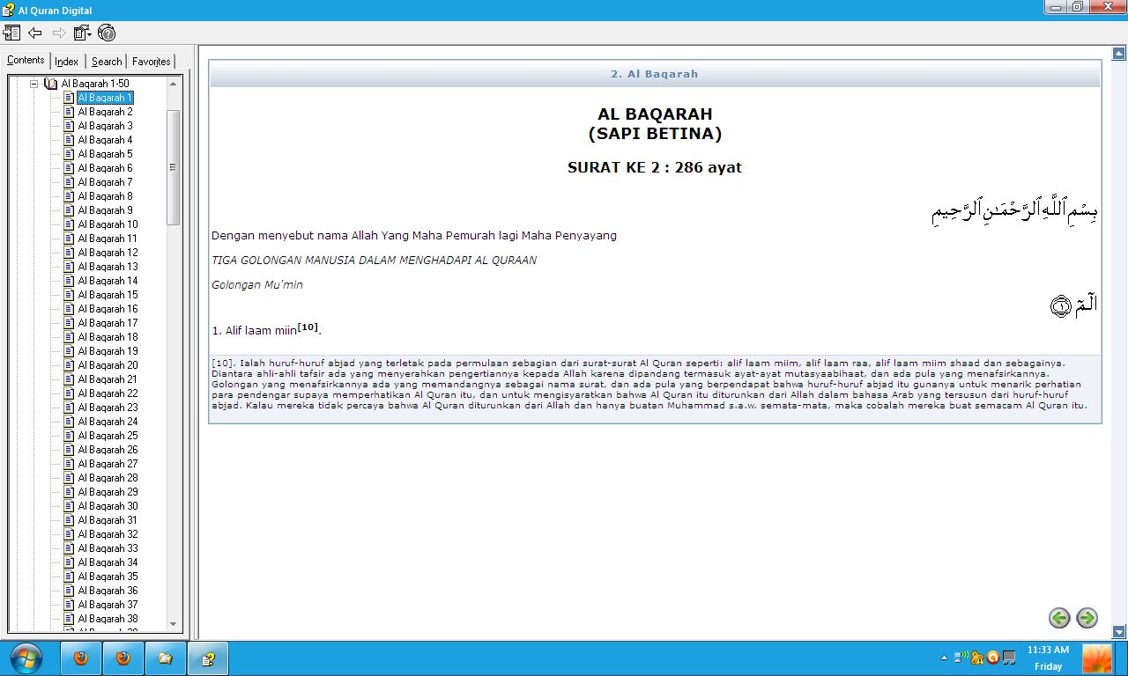Click the help globe toolbar icon
Viewport: 1128px width, 676px height.
[x=107, y=33]
